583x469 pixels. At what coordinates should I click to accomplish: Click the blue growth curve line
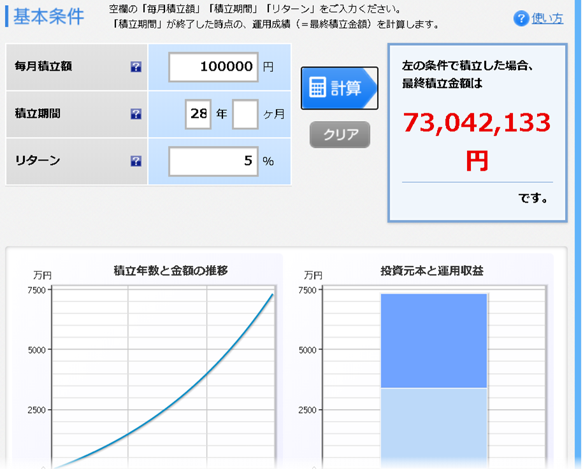pyautogui.click(x=206, y=372)
